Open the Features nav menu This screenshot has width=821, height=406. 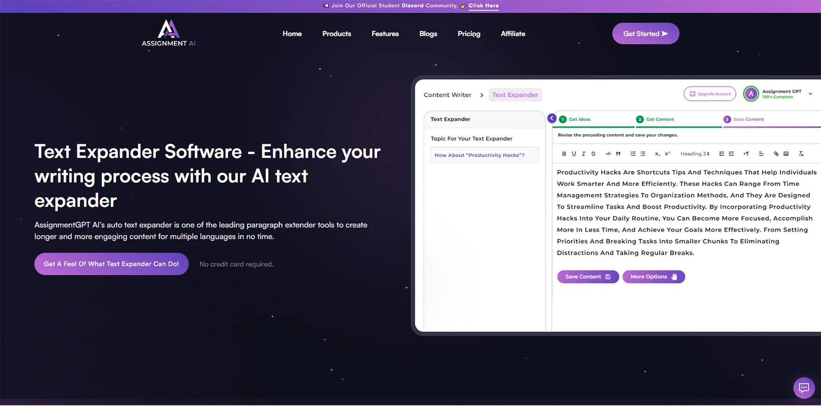tap(385, 34)
